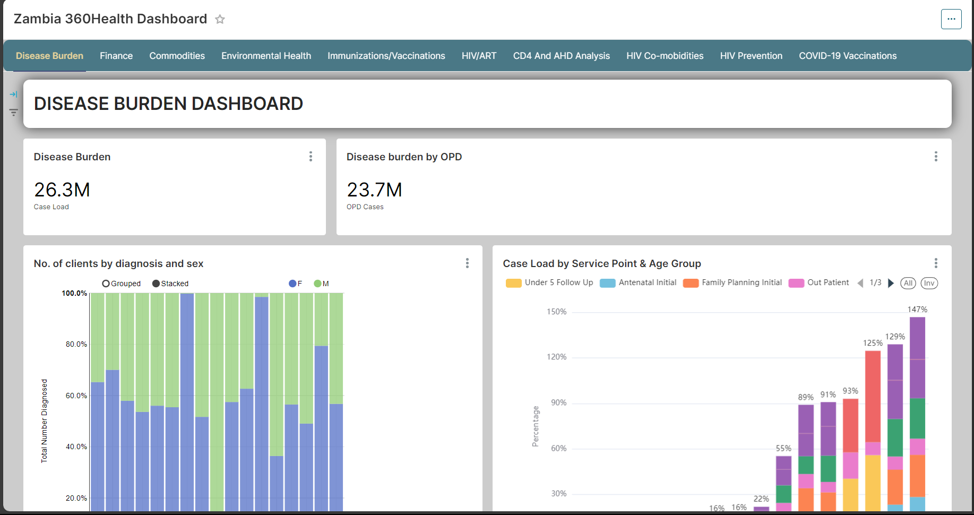Expand the filter bar with the arrow icon
The width and height of the screenshot is (974, 515).
tap(13, 95)
